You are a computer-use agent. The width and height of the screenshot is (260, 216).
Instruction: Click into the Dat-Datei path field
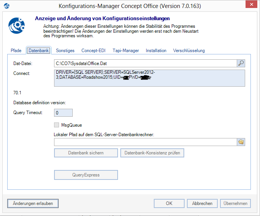(x=145, y=63)
